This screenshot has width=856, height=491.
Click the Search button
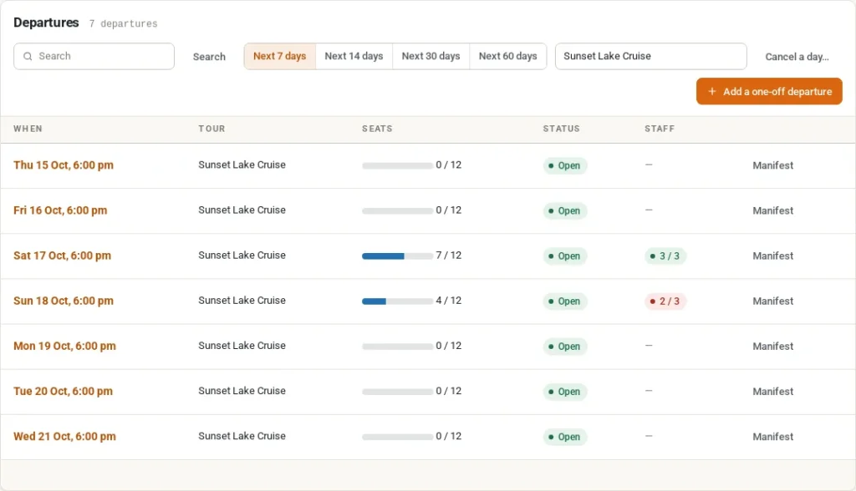pyautogui.click(x=209, y=57)
